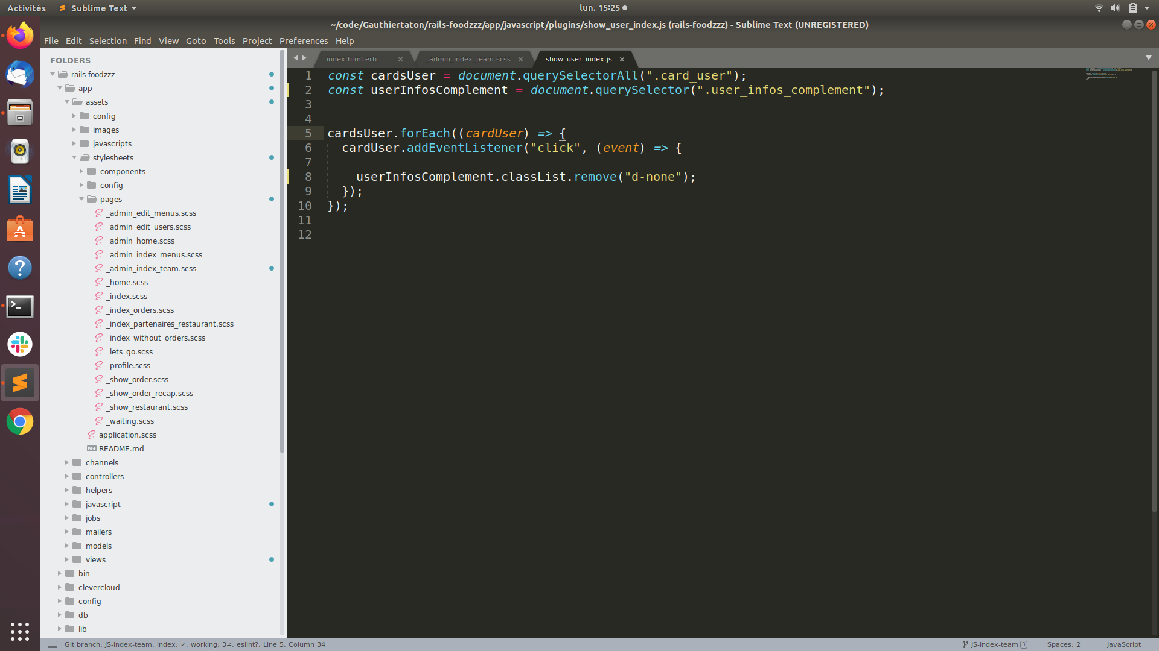Expand the clevercloud folder
Image resolution: width=1159 pixels, height=651 pixels.
[60, 587]
